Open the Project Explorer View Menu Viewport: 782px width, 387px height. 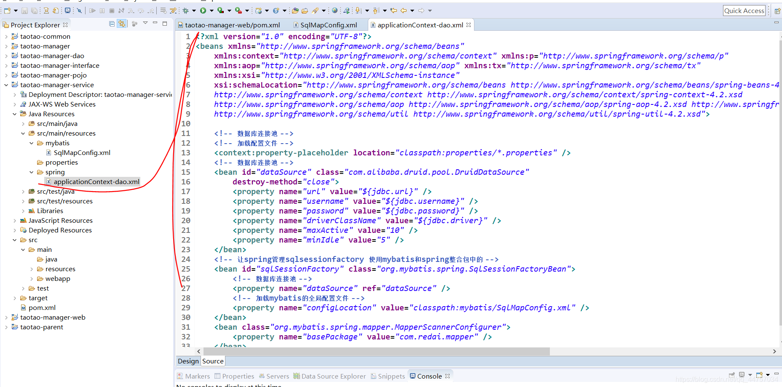[x=145, y=23]
